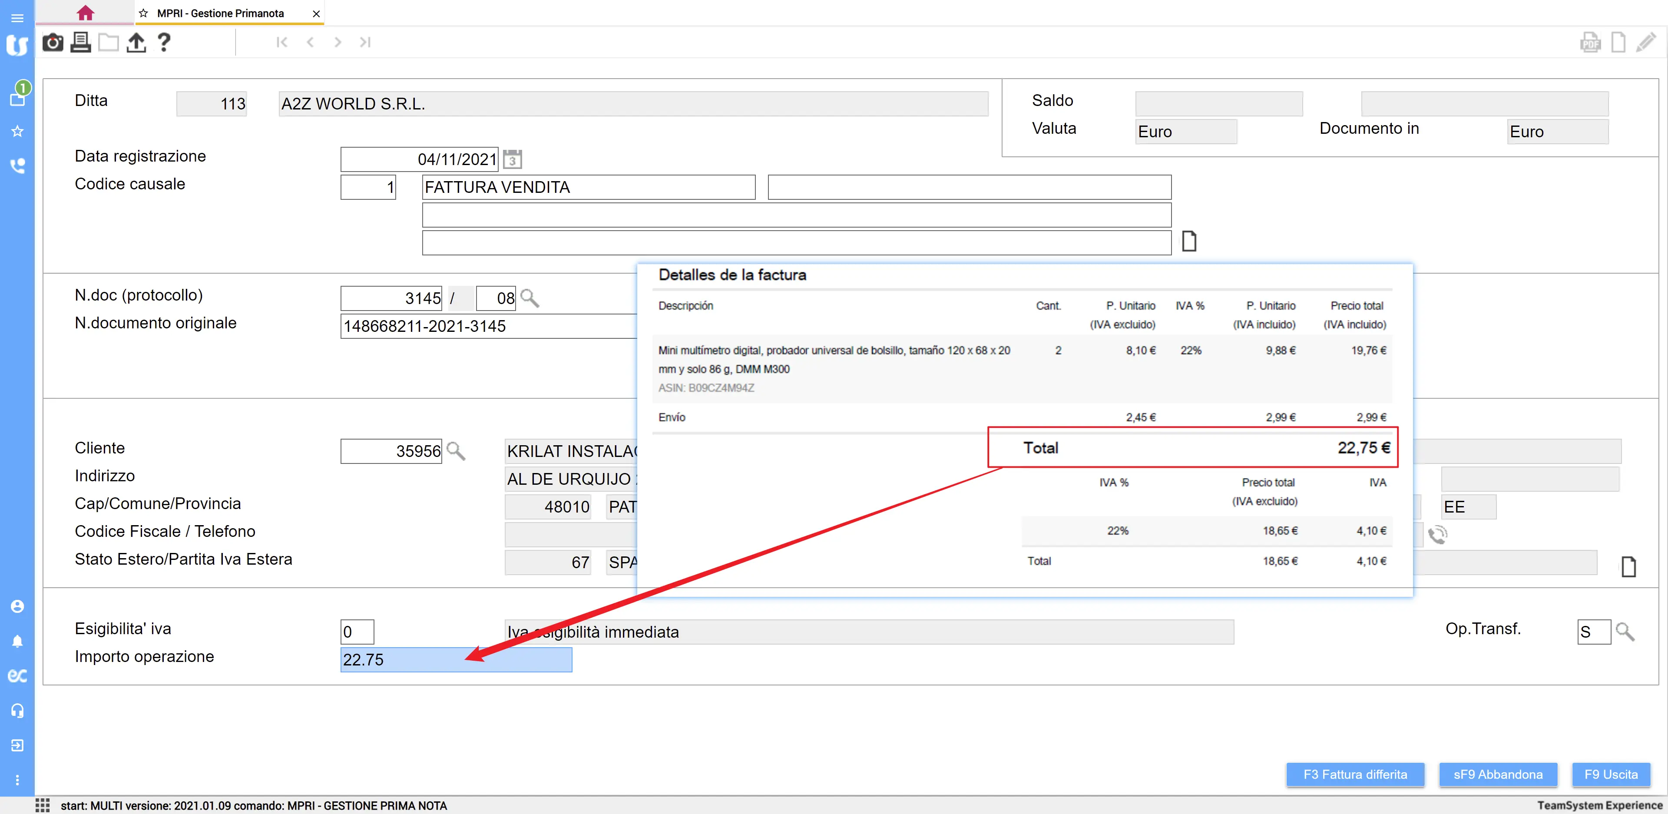Viewport: 1668px width, 814px height.
Task: Open the calendar picker beside Data registrazione
Action: 512,159
